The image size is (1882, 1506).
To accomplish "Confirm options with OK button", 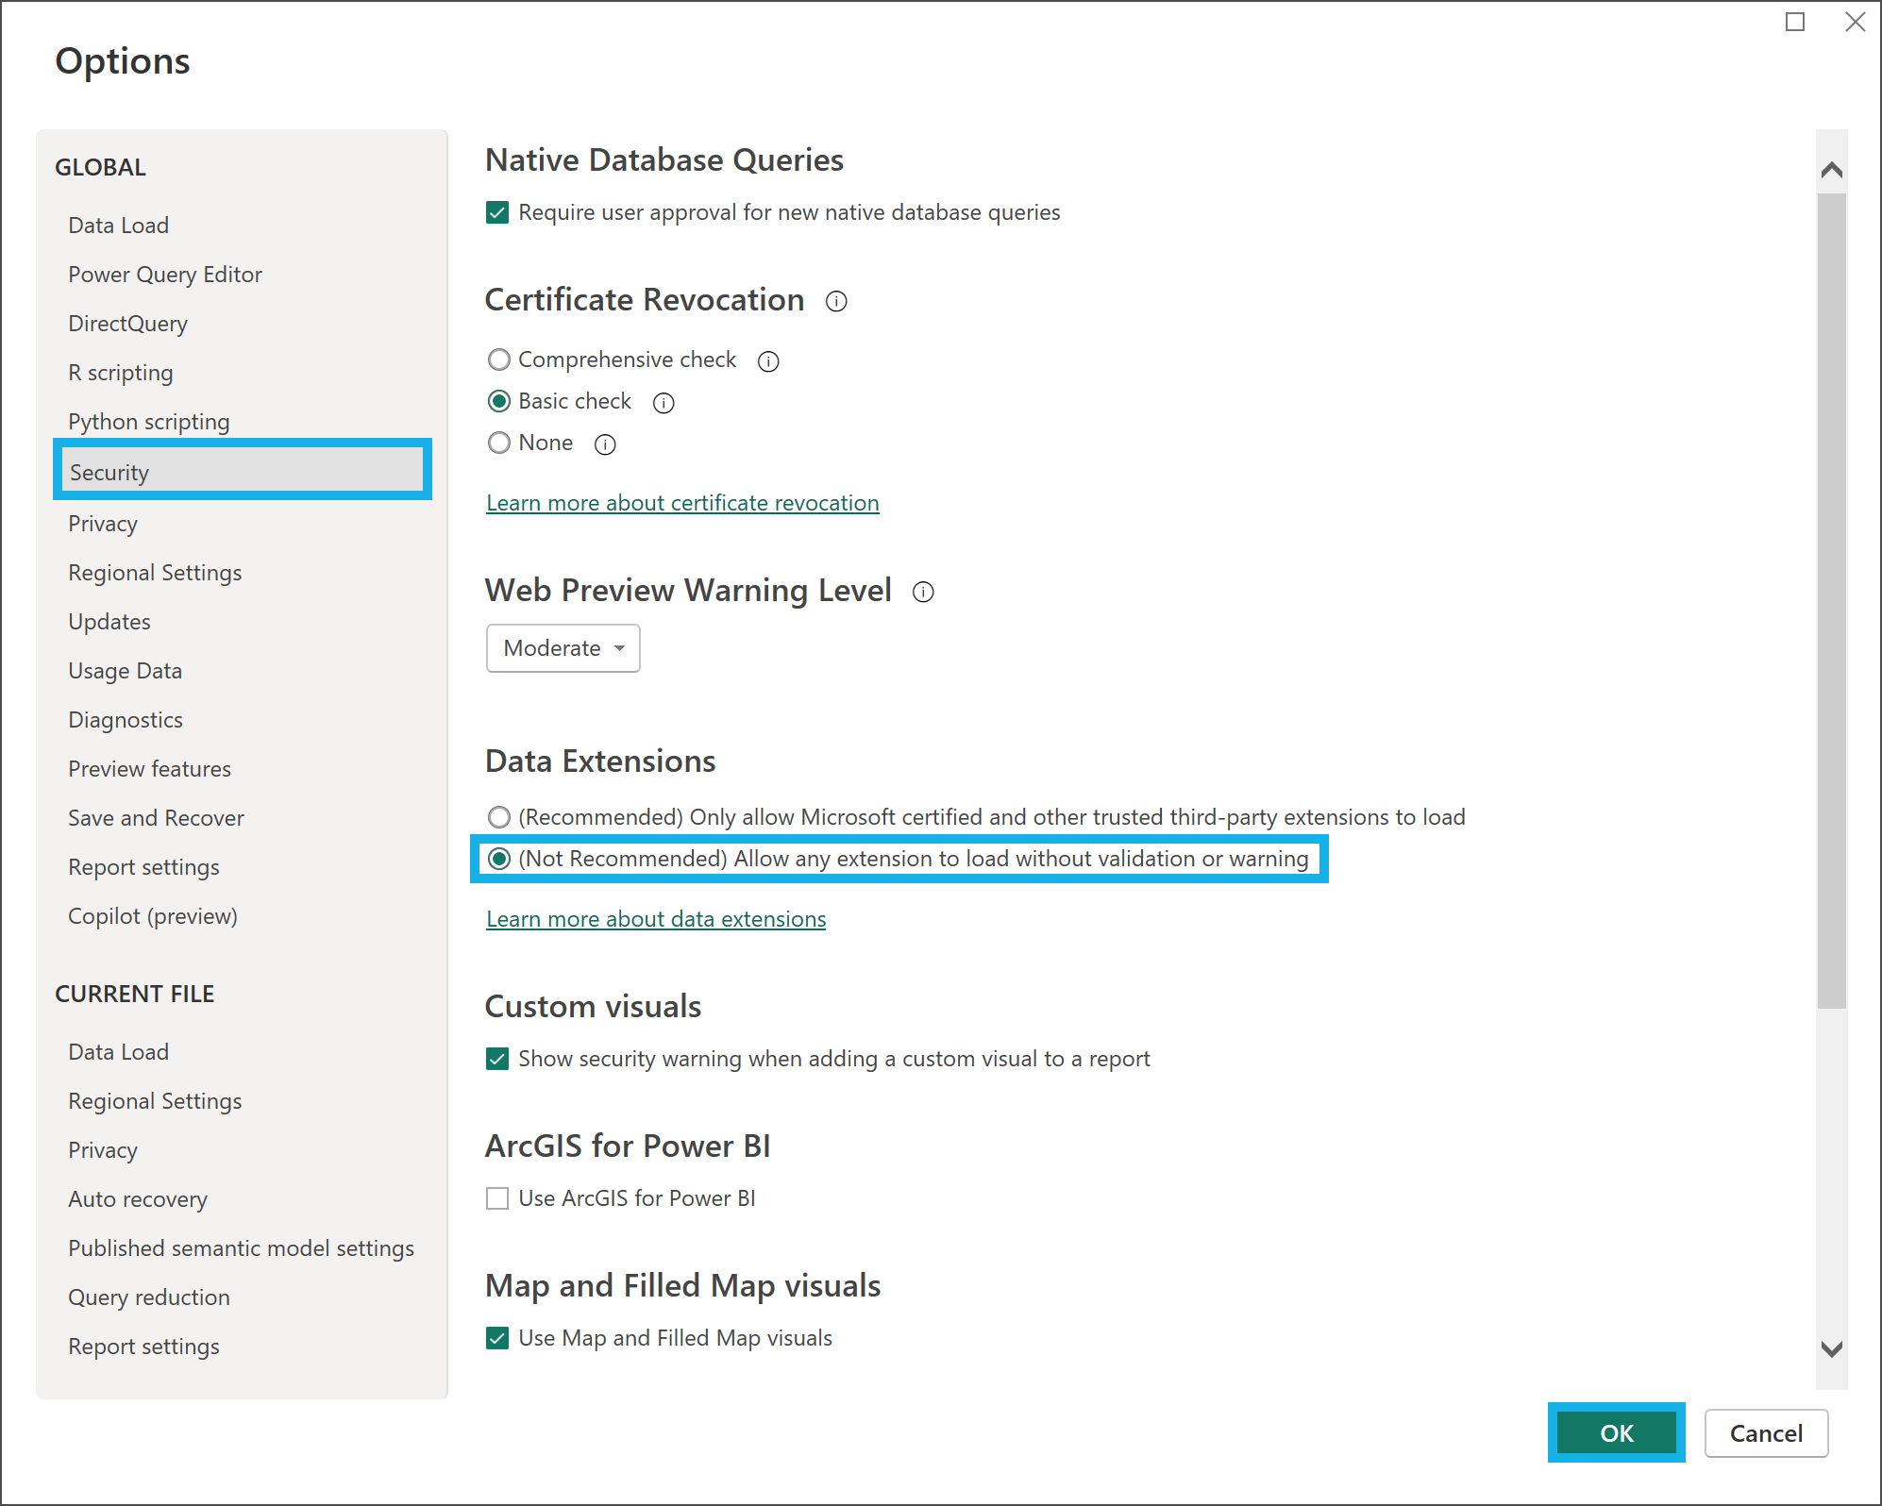I will coord(1617,1432).
